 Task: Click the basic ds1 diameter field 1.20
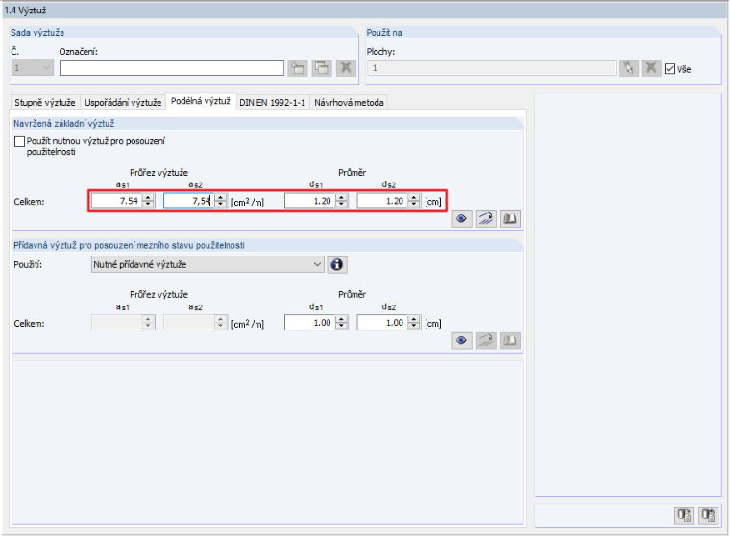309,201
